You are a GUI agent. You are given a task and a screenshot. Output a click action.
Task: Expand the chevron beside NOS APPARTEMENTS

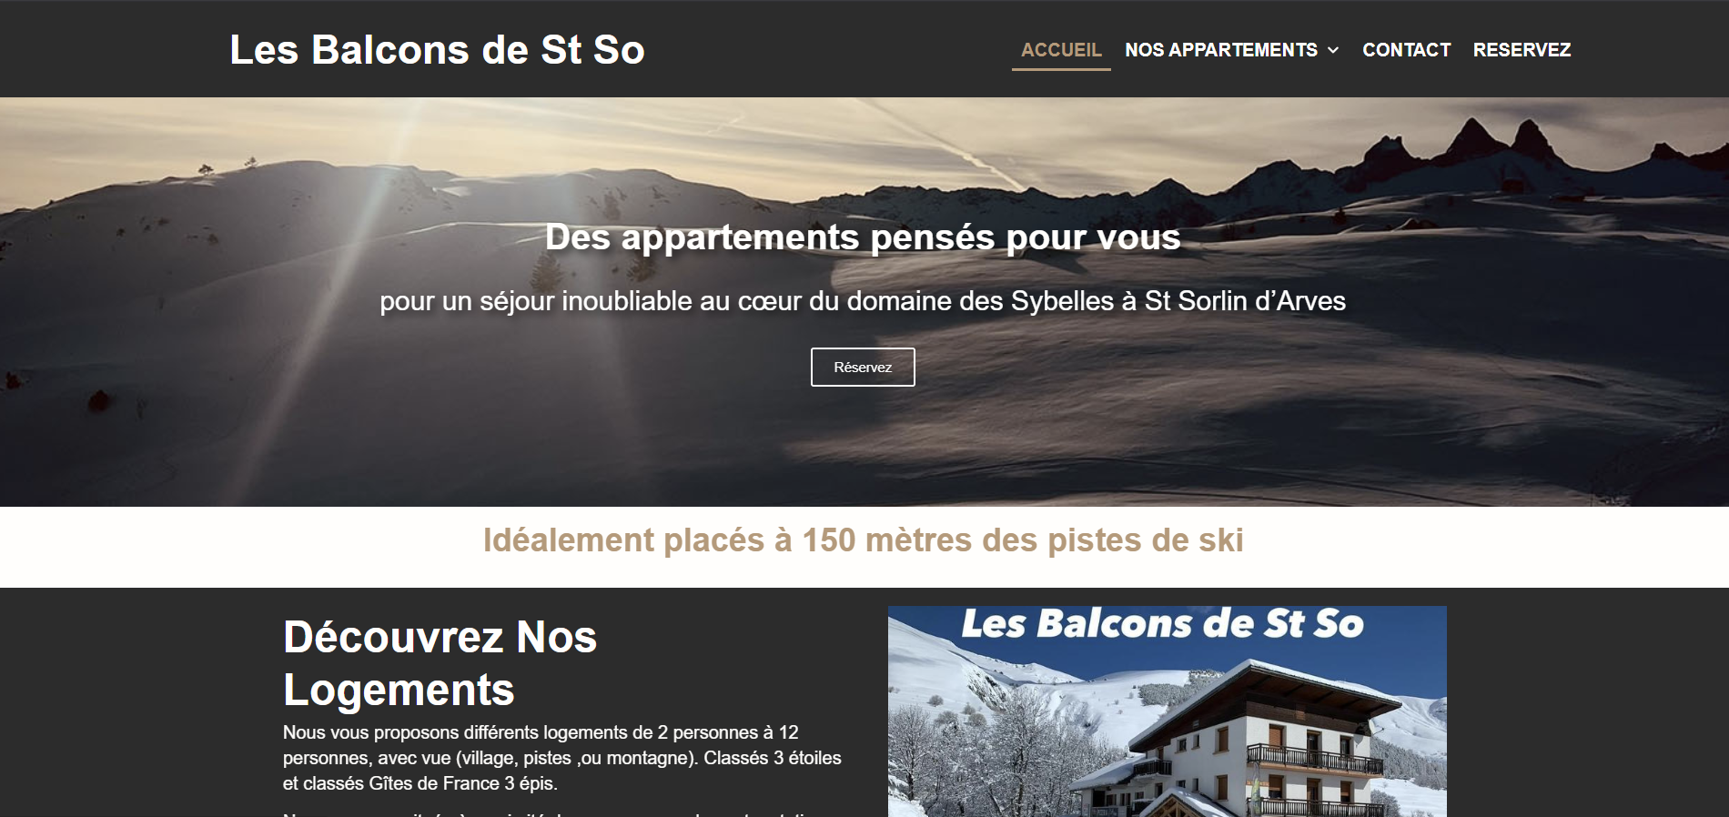1333,50
